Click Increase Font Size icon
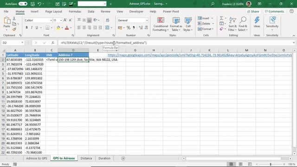Viewport: 297px width, 167px height. tap(65, 20)
